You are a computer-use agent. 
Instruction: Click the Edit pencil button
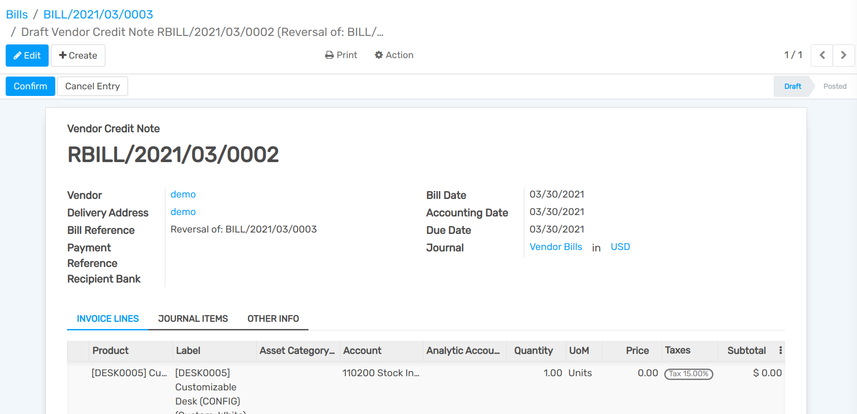coord(27,55)
